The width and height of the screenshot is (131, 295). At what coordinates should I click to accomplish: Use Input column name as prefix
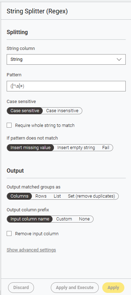30,219
